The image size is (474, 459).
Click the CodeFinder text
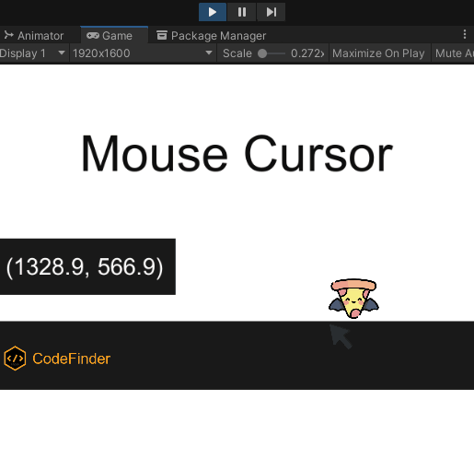tap(71, 359)
